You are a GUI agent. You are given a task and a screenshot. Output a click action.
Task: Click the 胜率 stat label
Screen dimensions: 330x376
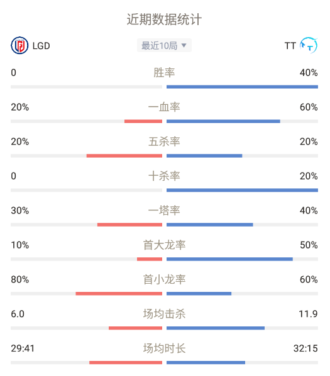point(164,73)
